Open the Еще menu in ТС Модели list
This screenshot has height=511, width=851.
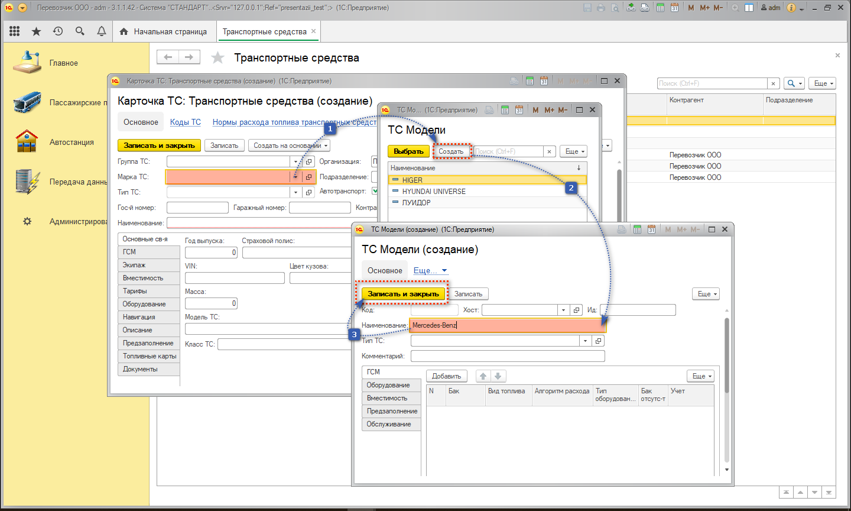[x=574, y=151]
